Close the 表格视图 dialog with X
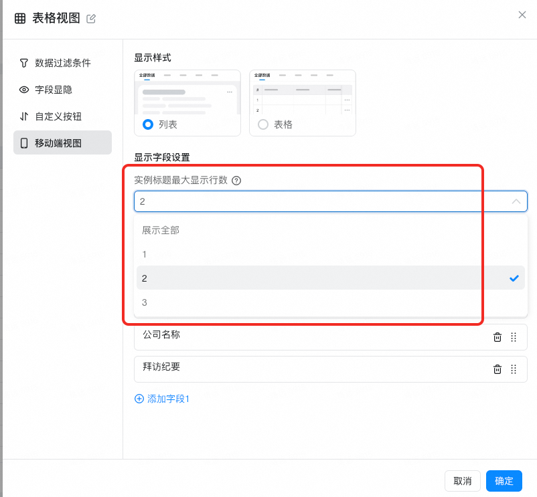This screenshot has height=497, width=537. (x=522, y=15)
